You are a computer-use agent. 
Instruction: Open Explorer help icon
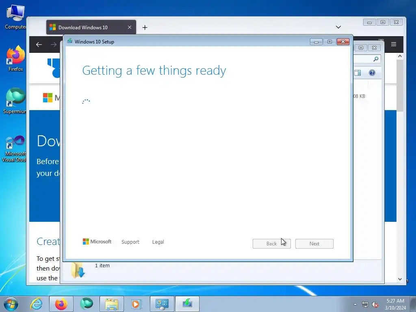pyautogui.click(x=372, y=73)
